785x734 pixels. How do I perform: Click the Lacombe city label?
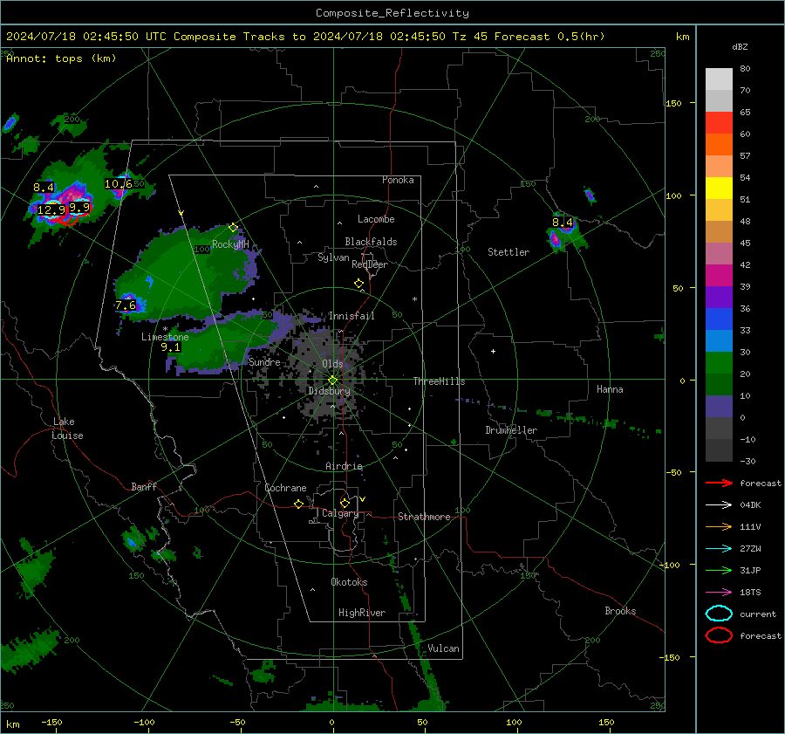376,219
